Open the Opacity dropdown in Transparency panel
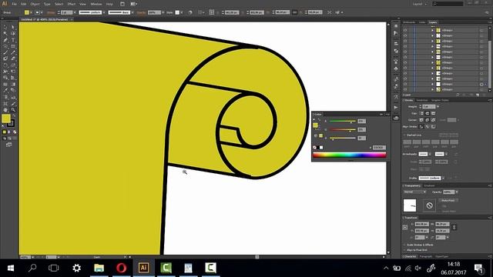The height and width of the screenshot is (277, 493). (457, 192)
